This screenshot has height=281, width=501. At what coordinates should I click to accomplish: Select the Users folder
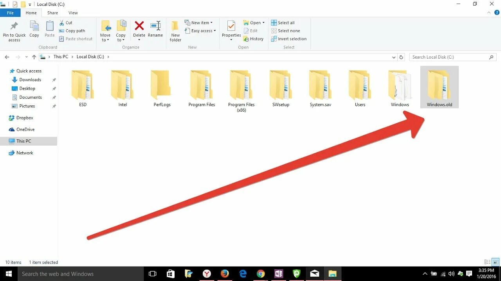360,88
